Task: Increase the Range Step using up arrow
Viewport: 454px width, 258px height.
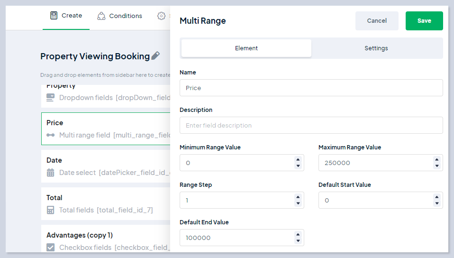Action: point(298,197)
